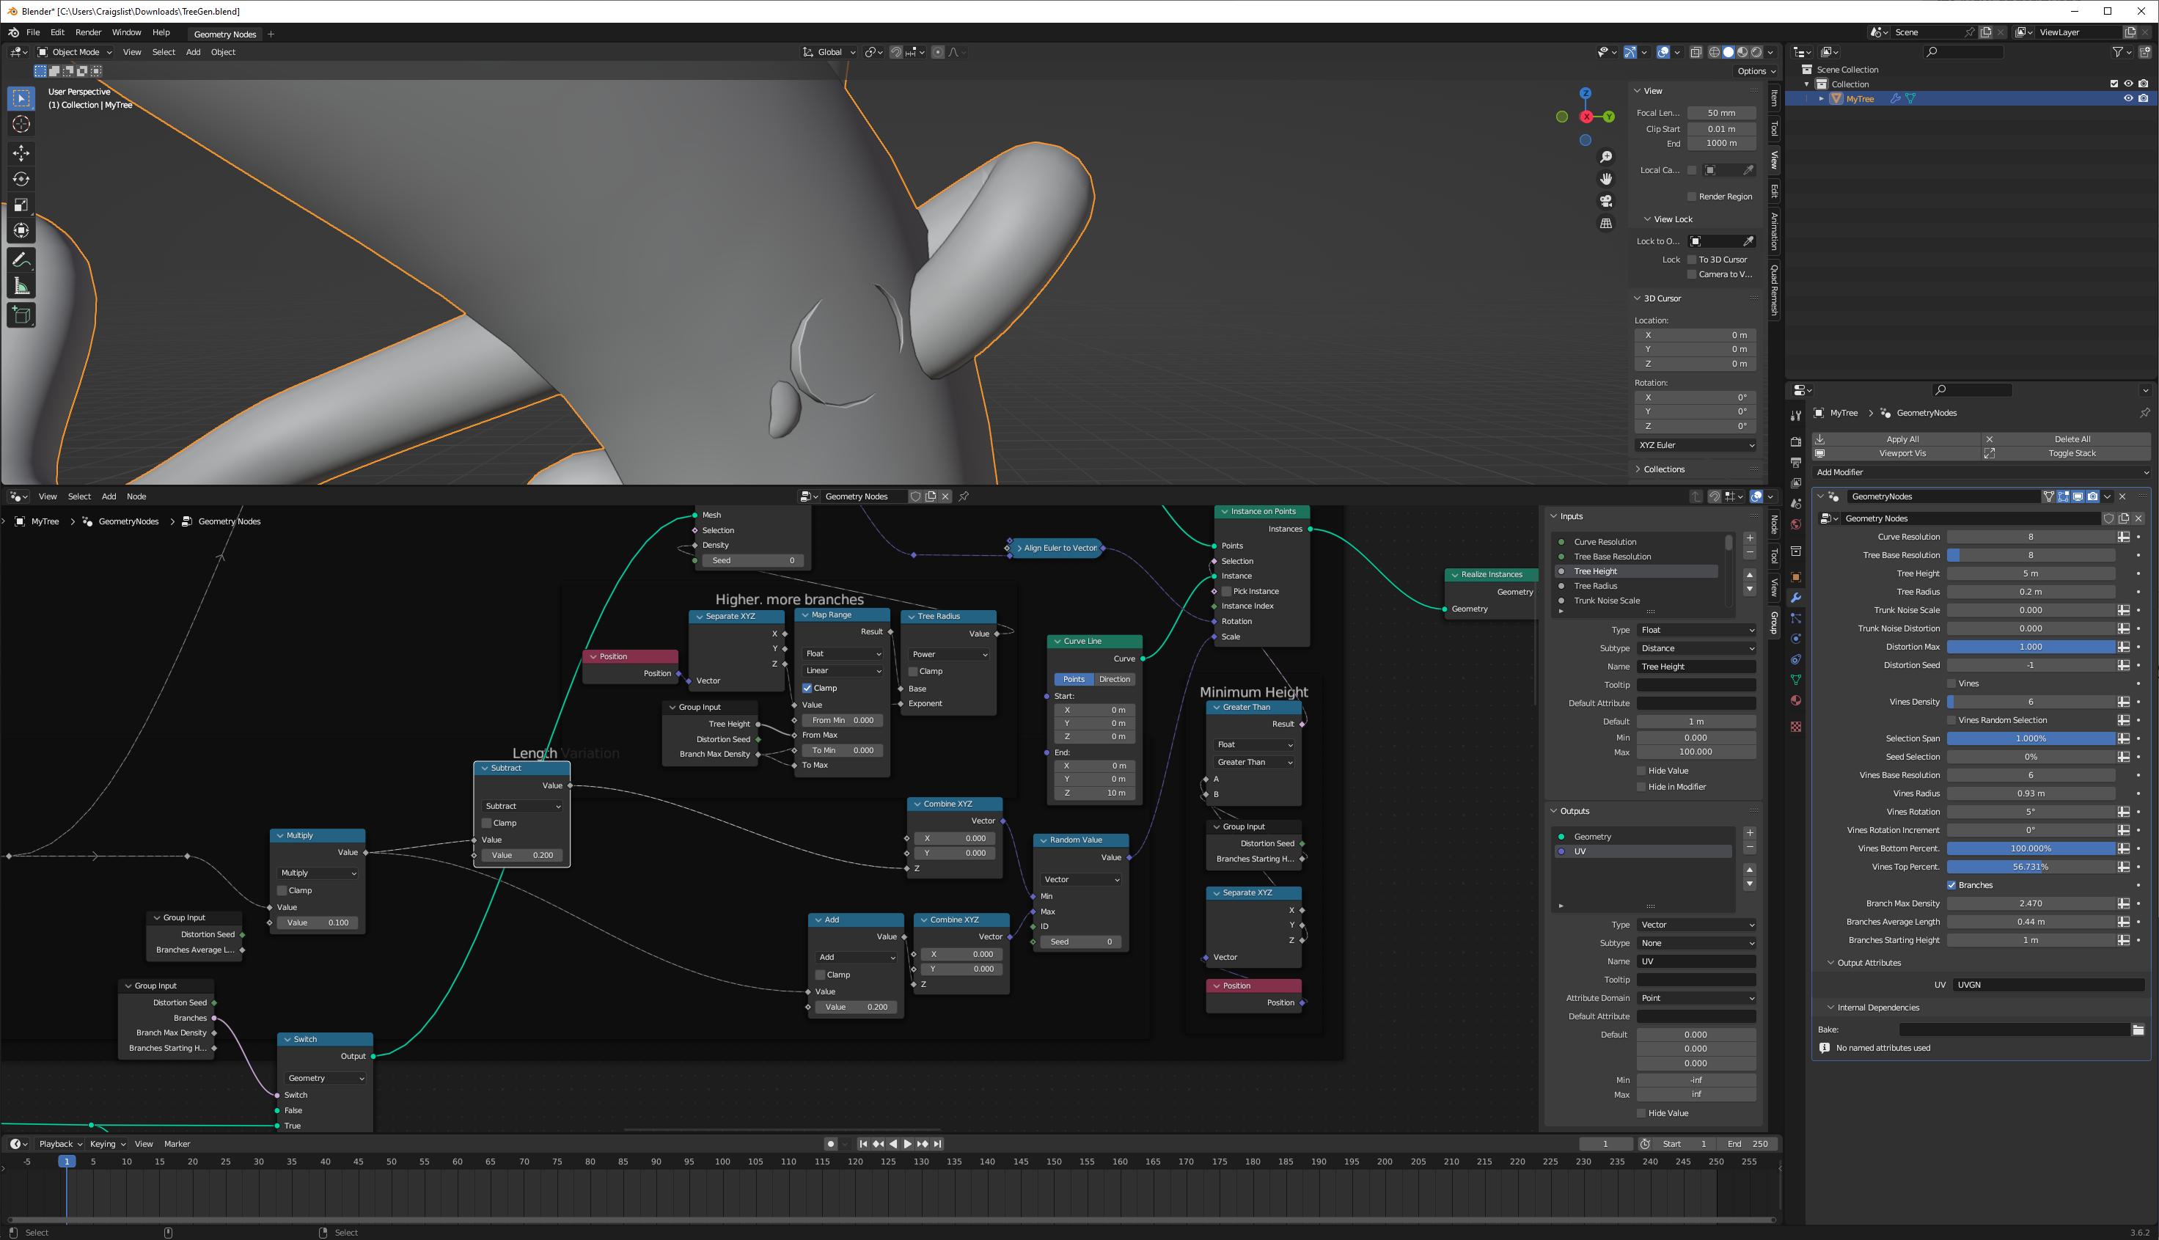Click Direction mode in Curve Line node

pyautogui.click(x=1114, y=680)
